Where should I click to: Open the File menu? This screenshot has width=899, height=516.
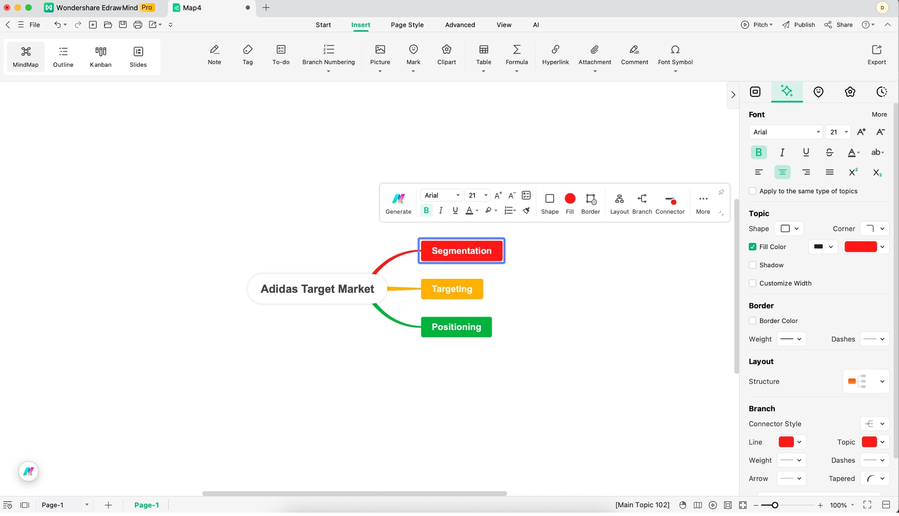[x=35, y=25]
